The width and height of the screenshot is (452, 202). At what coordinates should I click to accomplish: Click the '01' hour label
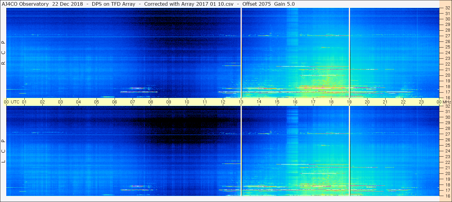click(24, 102)
